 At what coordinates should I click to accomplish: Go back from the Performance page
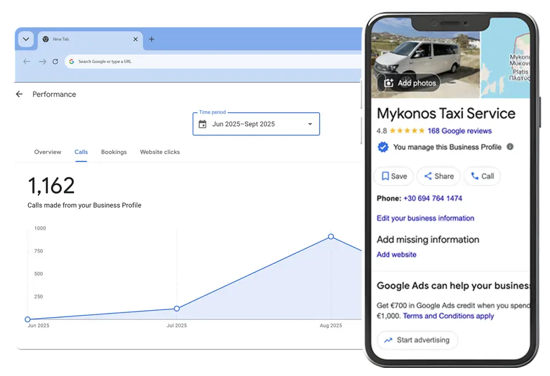19,94
